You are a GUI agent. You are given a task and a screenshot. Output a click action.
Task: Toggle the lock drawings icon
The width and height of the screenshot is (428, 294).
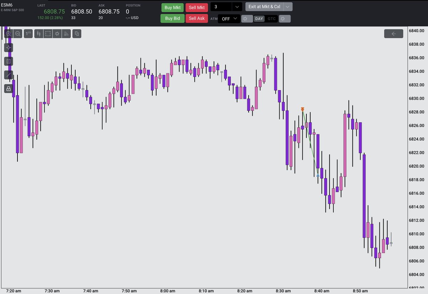pyautogui.click(x=9, y=89)
